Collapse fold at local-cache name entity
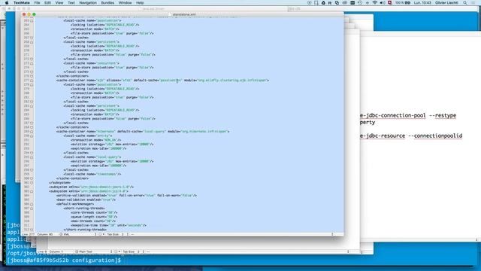 click(32, 135)
